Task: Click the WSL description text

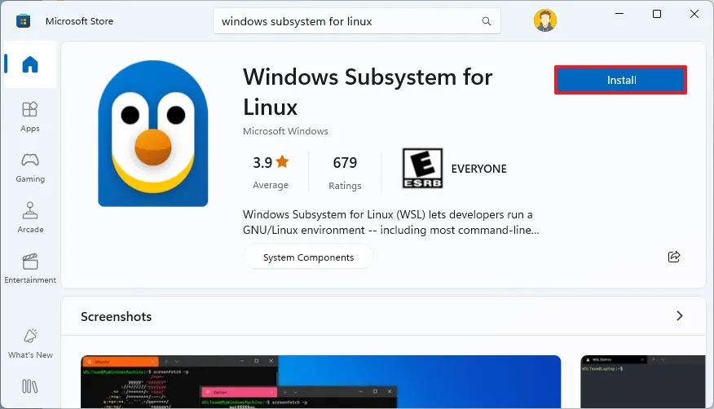Action: 390,222
